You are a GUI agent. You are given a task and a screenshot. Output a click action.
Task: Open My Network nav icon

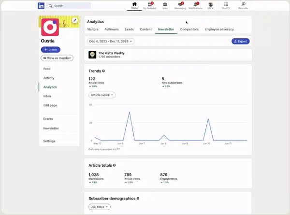coord(150,5)
